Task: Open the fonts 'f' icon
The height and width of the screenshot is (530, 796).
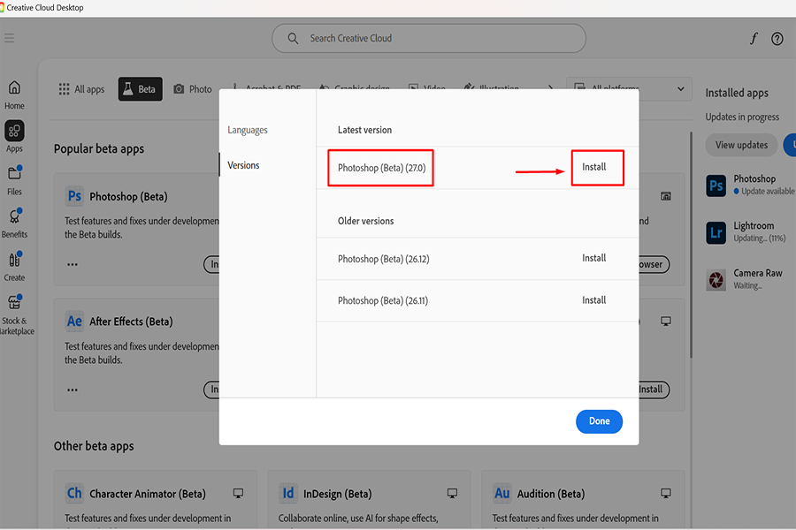Action: (x=754, y=39)
